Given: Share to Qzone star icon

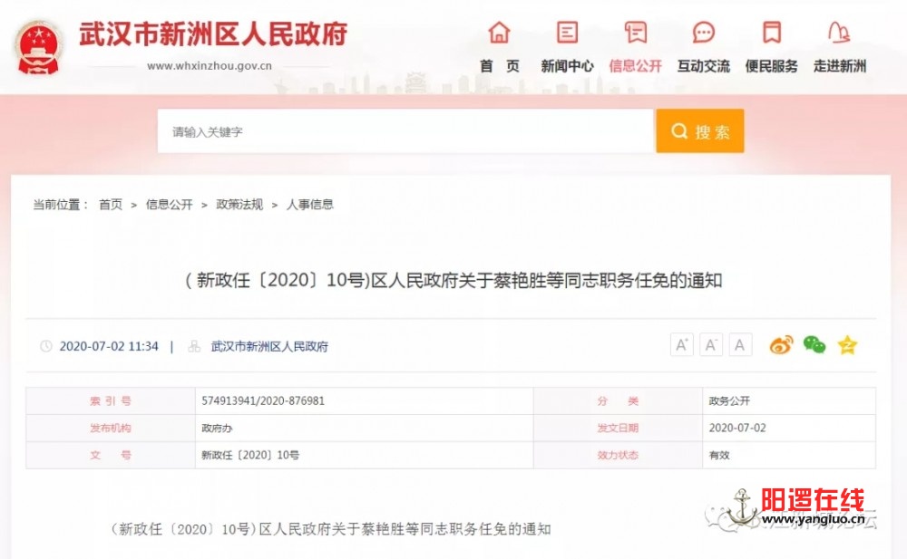Looking at the screenshot, I should [847, 345].
